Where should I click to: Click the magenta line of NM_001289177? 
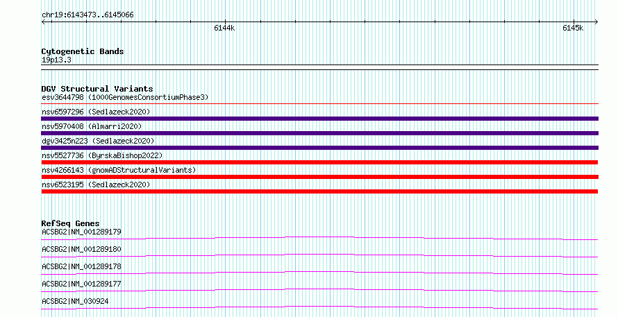(x=319, y=290)
